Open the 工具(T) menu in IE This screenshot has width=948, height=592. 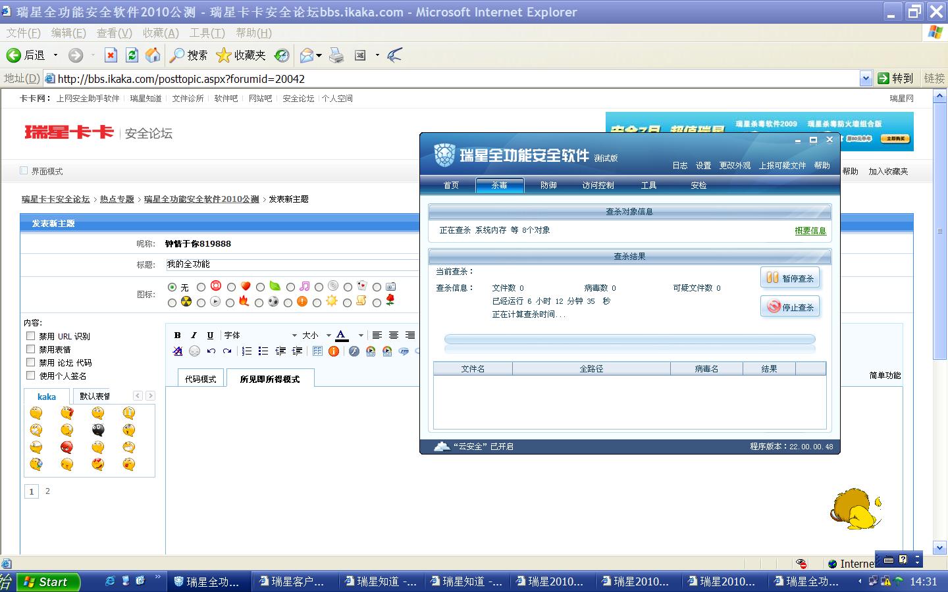coord(207,33)
